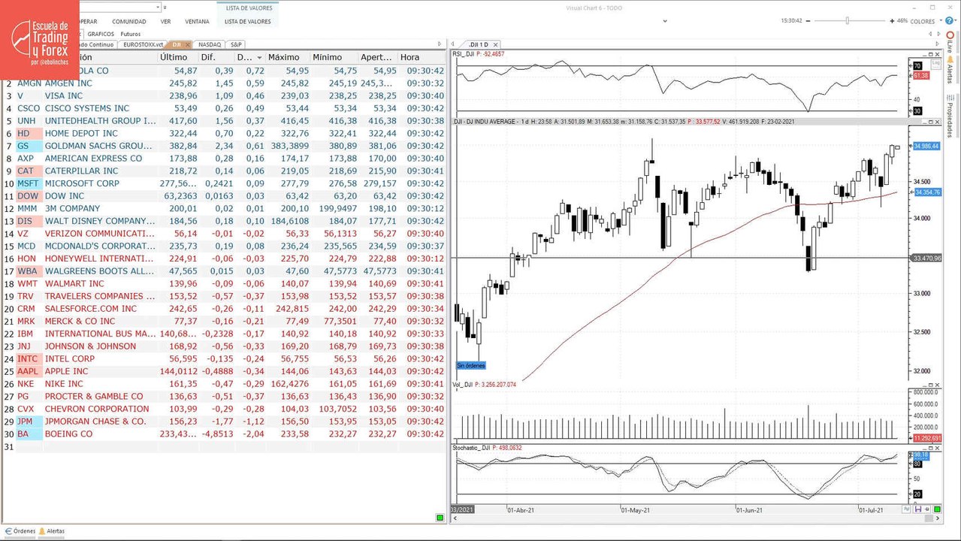The width and height of the screenshot is (961, 541).
Task: Toggle the Log scale button on the RSI panel
Action: pyautogui.click(x=937, y=64)
